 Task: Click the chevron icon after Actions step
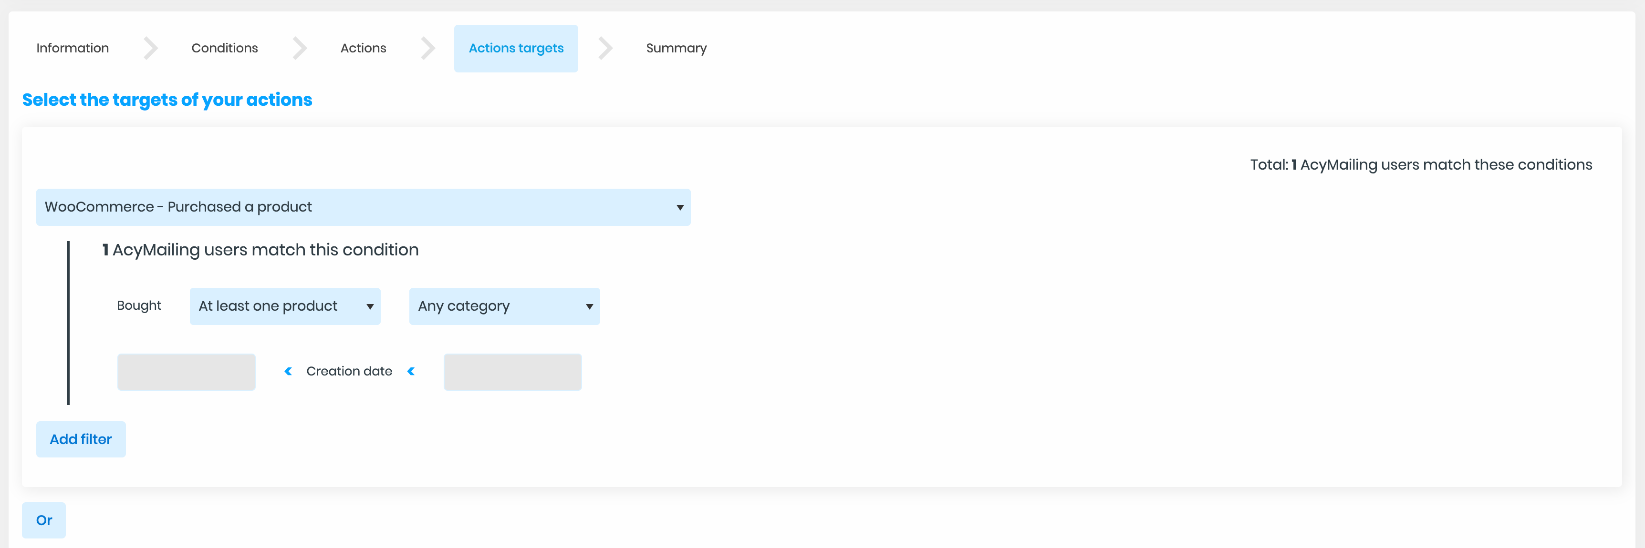pos(428,49)
